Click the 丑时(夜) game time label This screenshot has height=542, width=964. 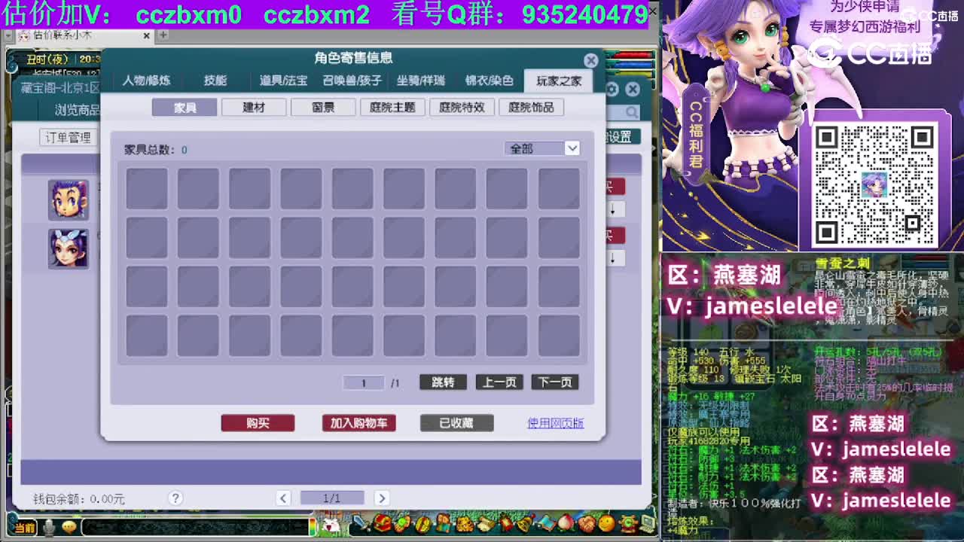47,59
